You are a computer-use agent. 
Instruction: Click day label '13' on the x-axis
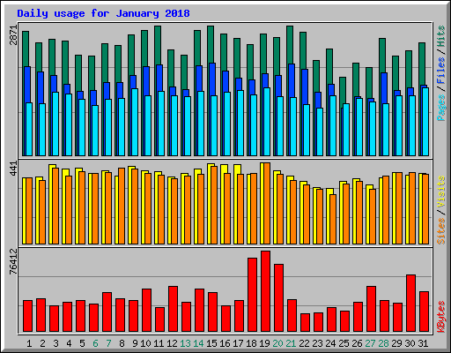click(185, 343)
